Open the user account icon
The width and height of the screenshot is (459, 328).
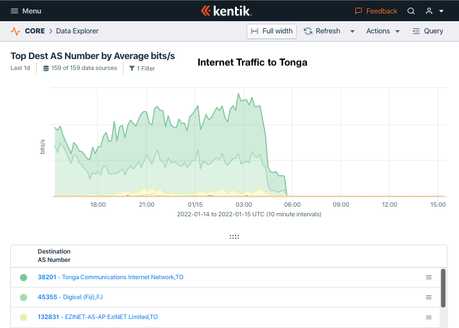coord(429,11)
